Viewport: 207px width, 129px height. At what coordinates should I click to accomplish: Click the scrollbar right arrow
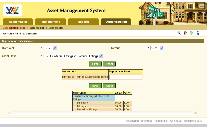coord(196,113)
